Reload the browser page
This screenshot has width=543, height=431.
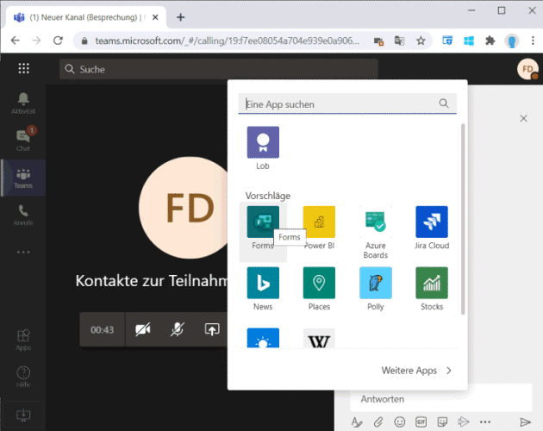coord(58,41)
